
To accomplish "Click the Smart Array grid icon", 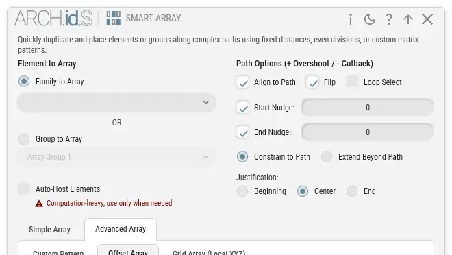I will coord(113,18).
